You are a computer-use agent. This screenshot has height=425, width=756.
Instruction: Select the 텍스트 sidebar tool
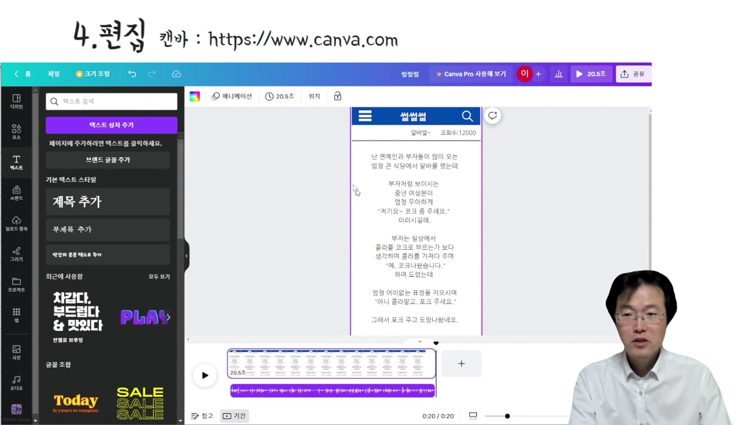coord(16,162)
